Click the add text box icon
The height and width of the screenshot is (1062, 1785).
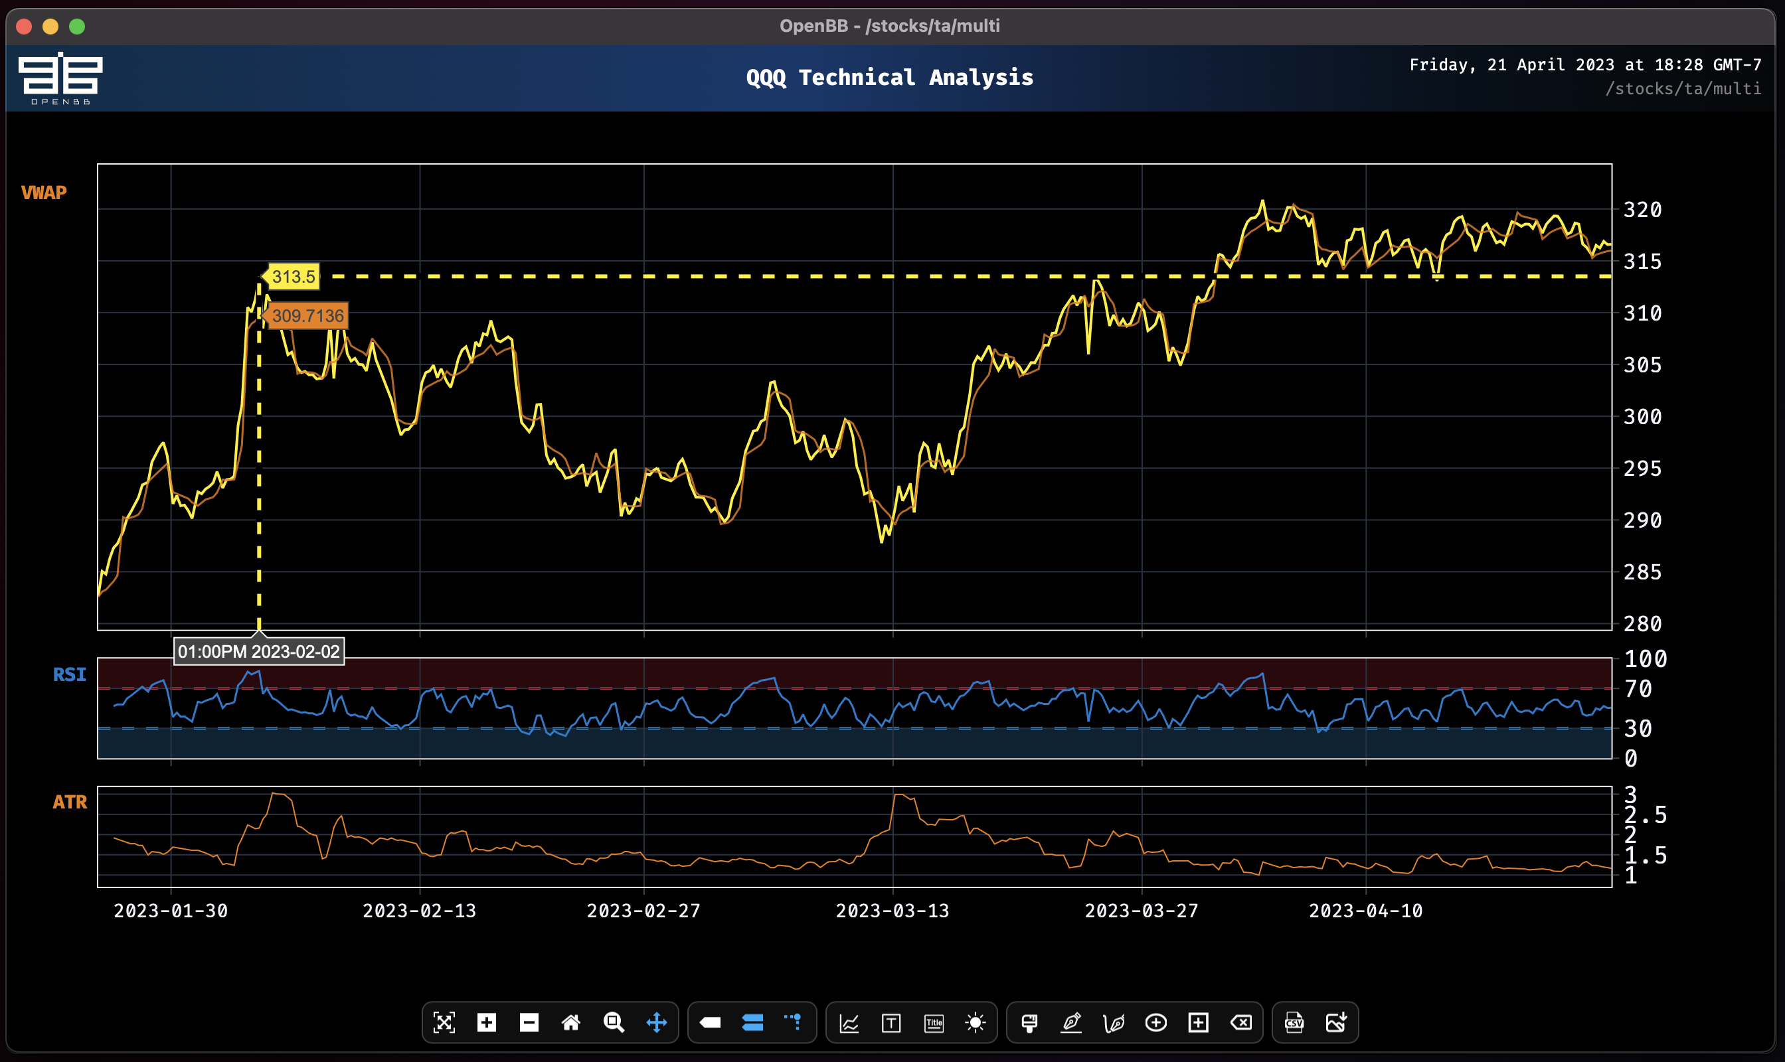891,1023
